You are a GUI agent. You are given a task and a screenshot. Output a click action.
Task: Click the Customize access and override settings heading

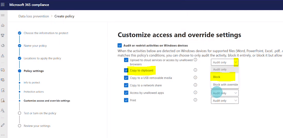coord(179,35)
